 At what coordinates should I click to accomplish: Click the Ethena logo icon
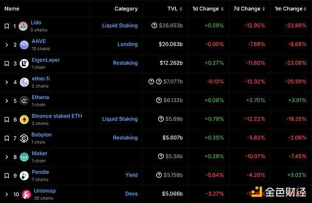(24, 101)
